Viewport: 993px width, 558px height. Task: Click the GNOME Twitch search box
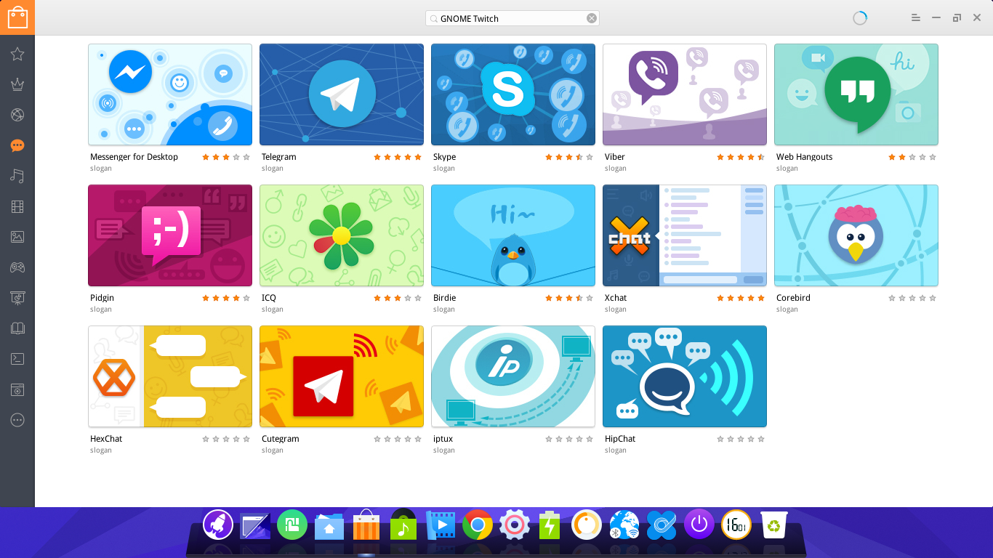point(512,18)
